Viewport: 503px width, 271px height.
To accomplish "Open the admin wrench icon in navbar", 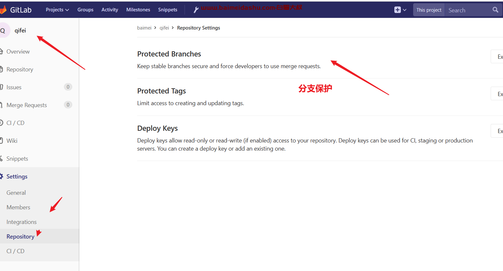I will [196, 10].
